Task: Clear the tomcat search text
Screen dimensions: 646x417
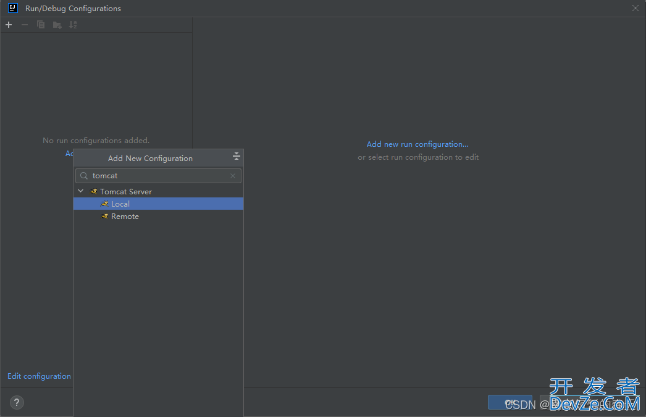Action: (x=233, y=176)
